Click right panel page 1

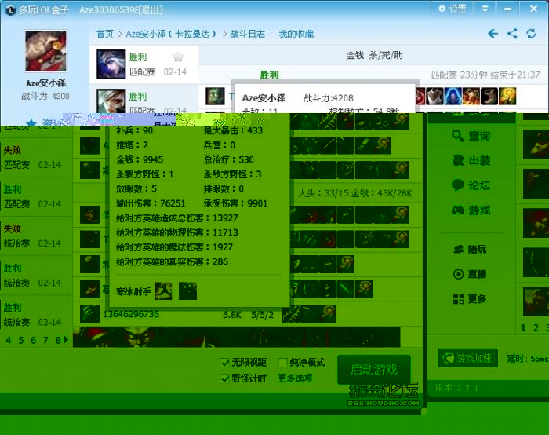pyautogui.click(x=523, y=328)
